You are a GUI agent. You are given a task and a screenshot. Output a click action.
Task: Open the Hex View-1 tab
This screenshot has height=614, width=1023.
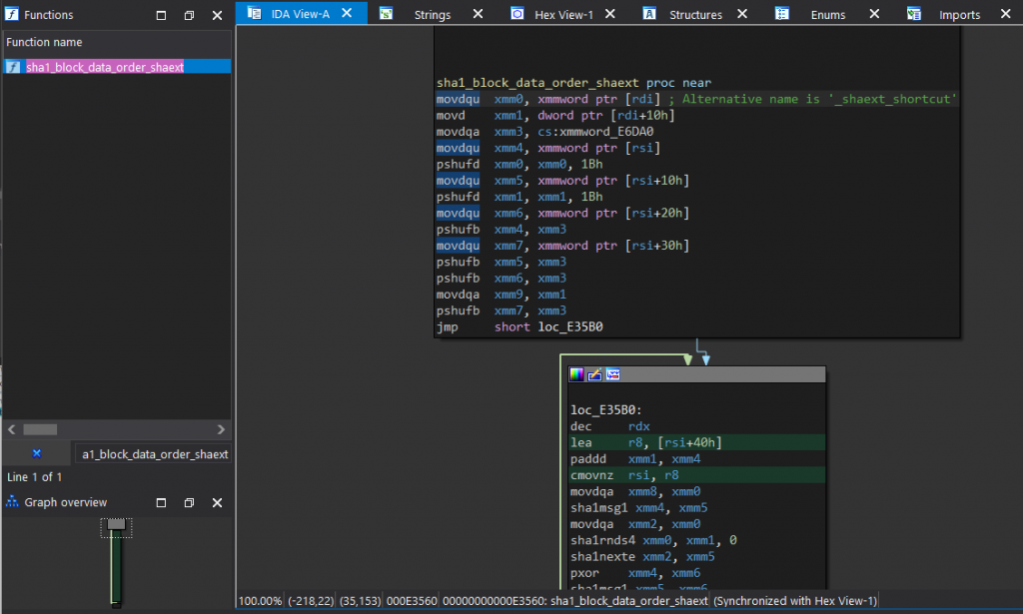coord(563,14)
